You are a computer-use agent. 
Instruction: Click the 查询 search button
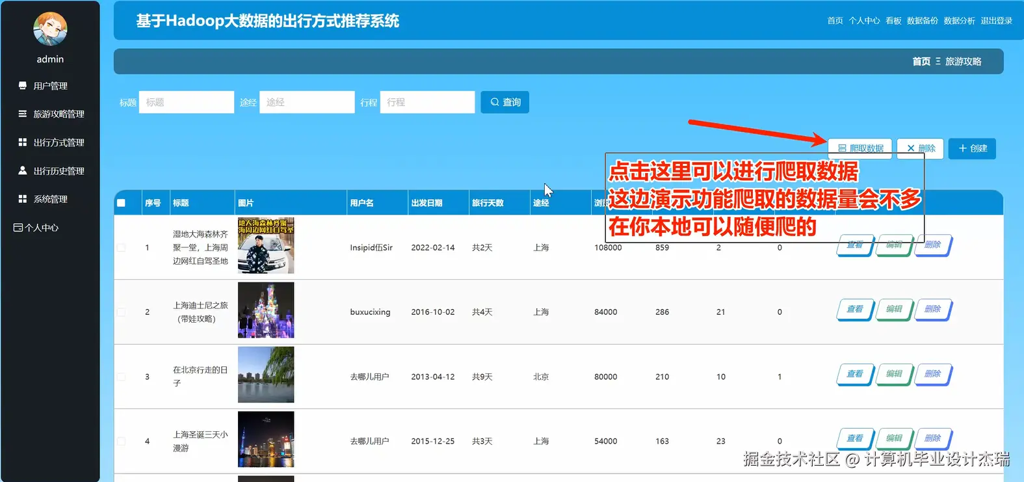pyautogui.click(x=505, y=102)
